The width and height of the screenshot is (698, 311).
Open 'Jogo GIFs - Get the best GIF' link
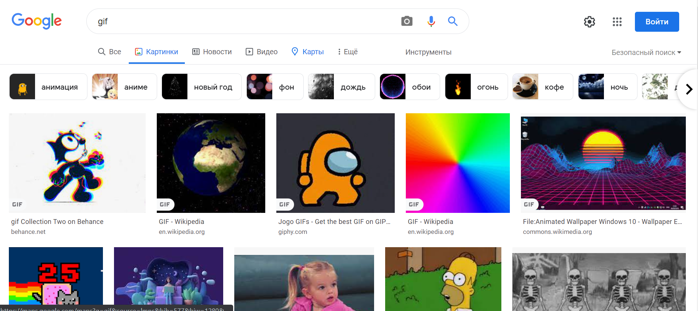point(334,222)
